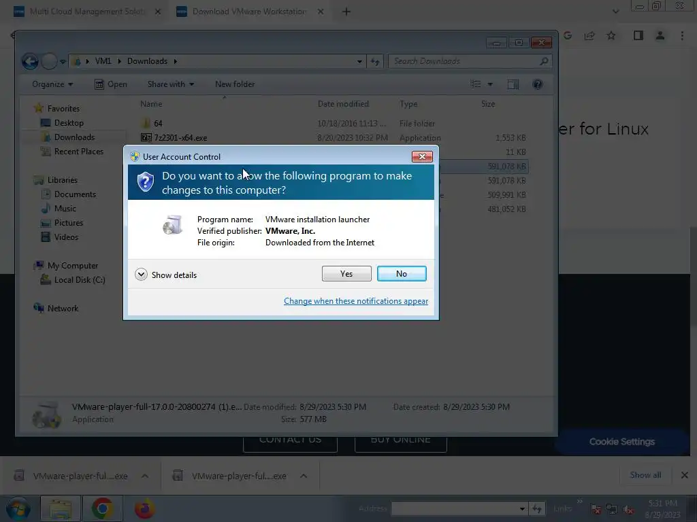Change view icon in Explorer toolbar

tap(476, 84)
